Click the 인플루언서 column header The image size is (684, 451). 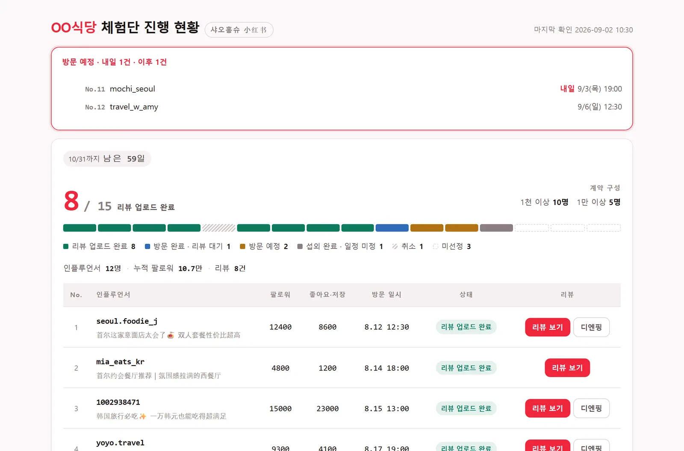point(113,295)
